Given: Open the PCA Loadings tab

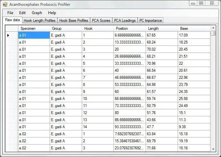Looking at the screenshot, I should tap(125, 21).
